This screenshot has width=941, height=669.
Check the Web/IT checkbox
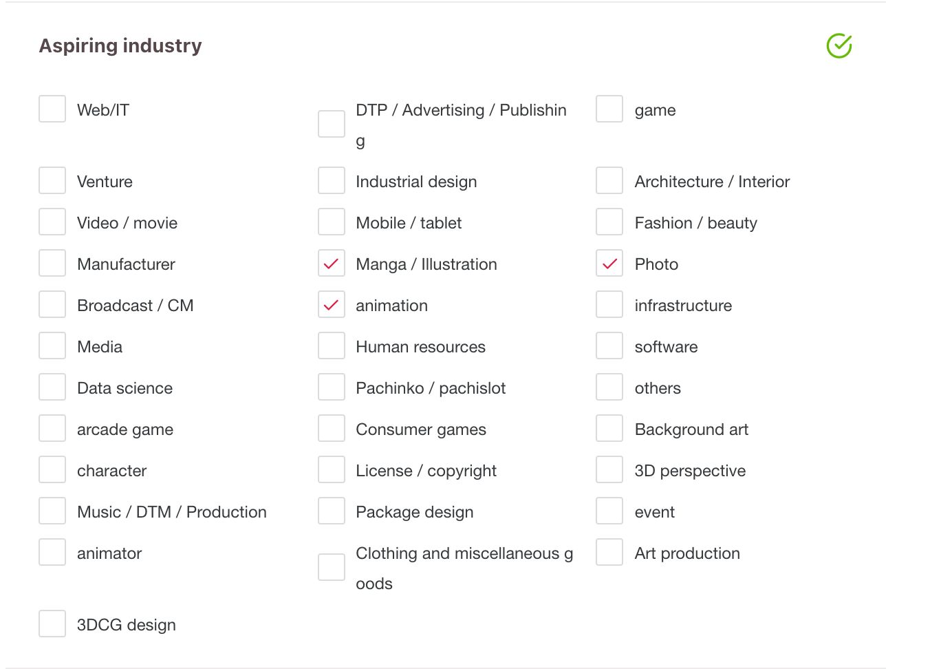[52, 109]
